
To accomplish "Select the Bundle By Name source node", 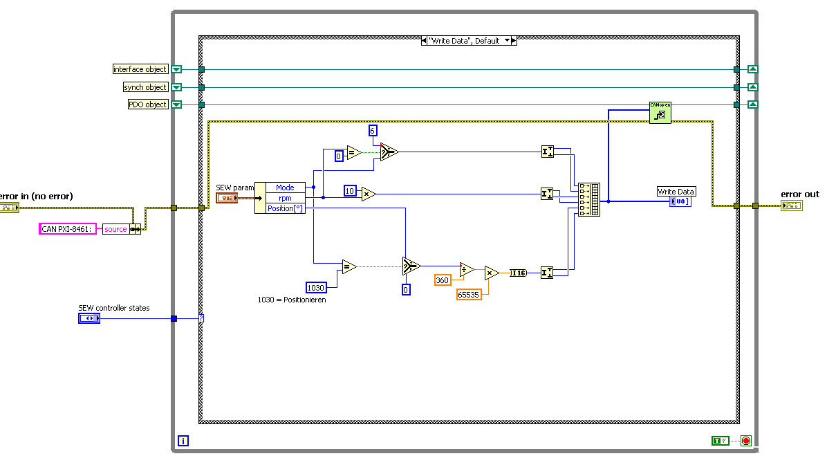I will point(121,229).
